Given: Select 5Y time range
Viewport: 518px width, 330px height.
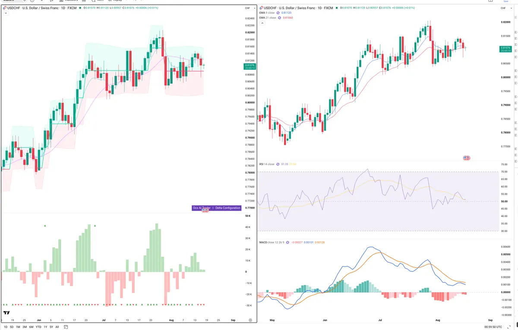Looking at the screenshot, I should pos(51,327).
